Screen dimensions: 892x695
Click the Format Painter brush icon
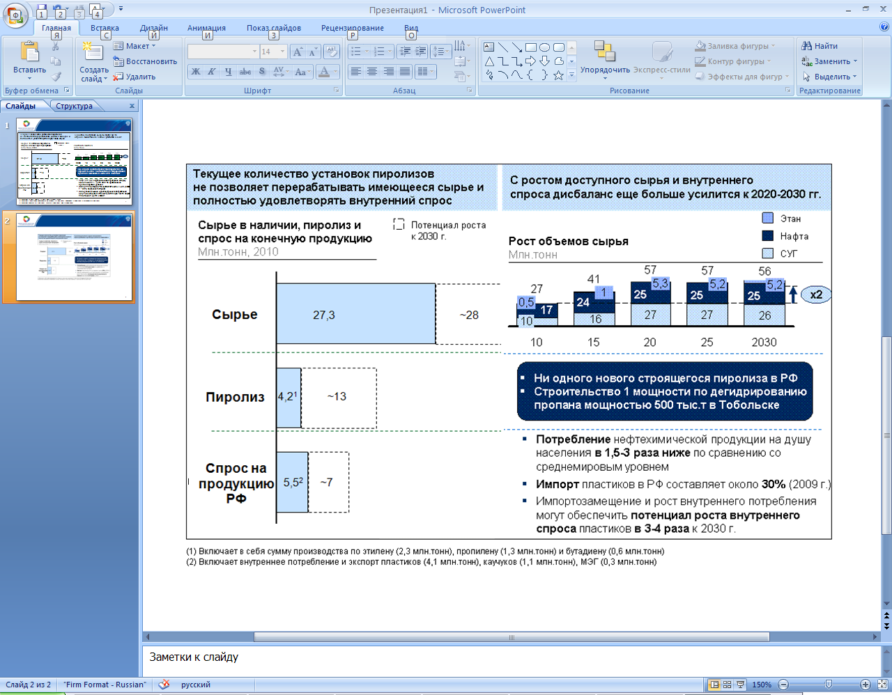[x=56, y=77]
